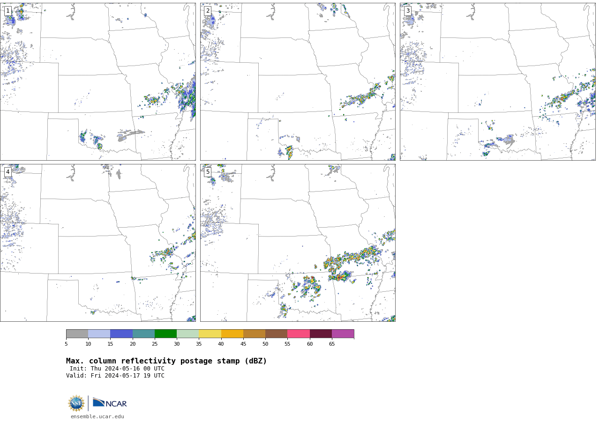The height and width of the screenshot is (422, 600).
Task: Click colorbar tick label 10
Action: [x=88, y=344]
